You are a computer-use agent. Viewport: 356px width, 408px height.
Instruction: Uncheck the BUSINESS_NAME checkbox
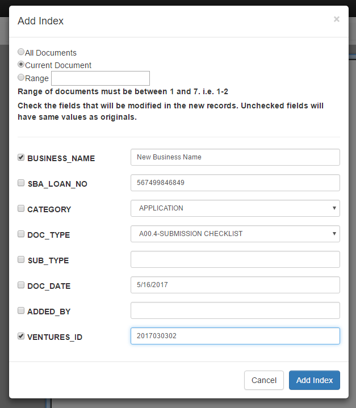(x=21, y=157)
